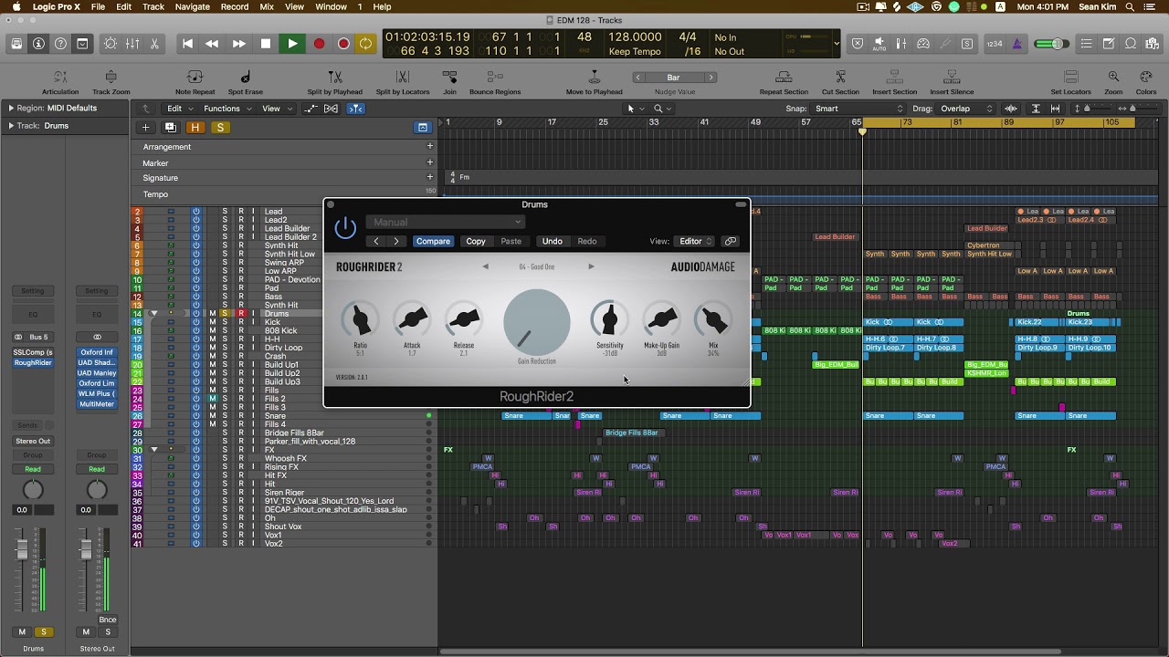The height and width of the screenshot is (657, 1169).
Task: Open the media Browsers icon
Action: tap(1153, 44)
